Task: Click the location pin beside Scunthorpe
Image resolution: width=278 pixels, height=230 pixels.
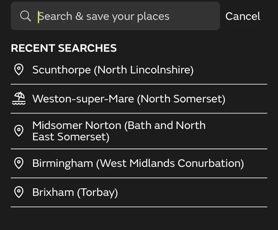Action: pyautogui.click(x=19, y=69)
